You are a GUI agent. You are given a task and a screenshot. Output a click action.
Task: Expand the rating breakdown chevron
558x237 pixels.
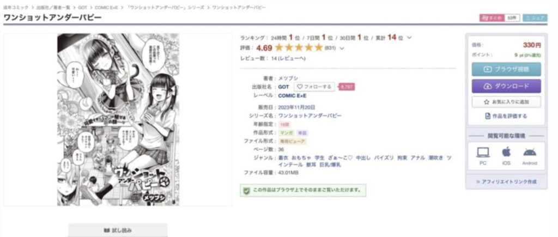coord(342,48)
